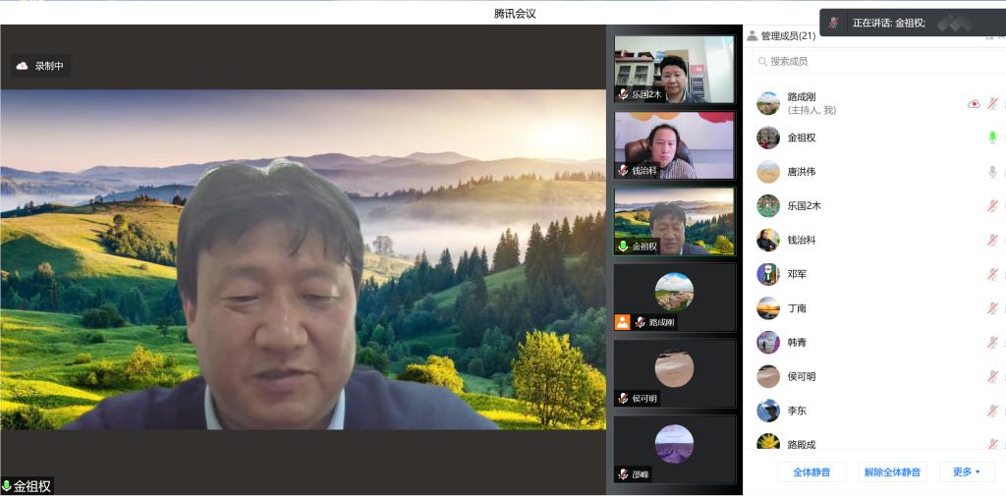Unmute 韩青 using the muted mic icon
This screenshot has width=1006, height=496.
click(x=992, y=343)
